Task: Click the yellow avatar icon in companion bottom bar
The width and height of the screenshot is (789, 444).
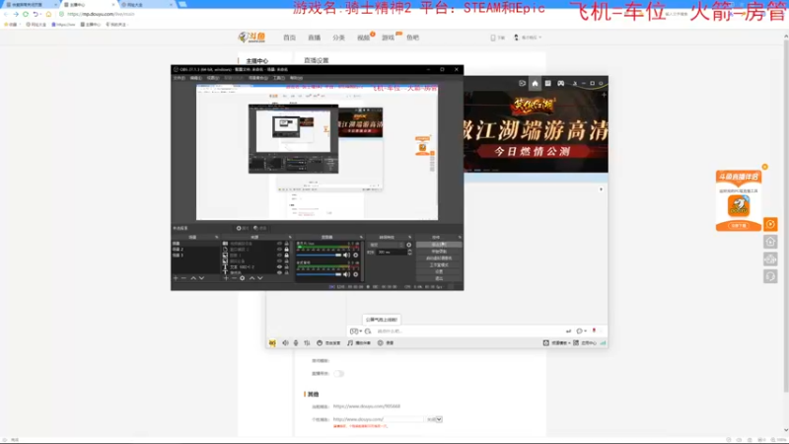Action: (x=272, y=342)
